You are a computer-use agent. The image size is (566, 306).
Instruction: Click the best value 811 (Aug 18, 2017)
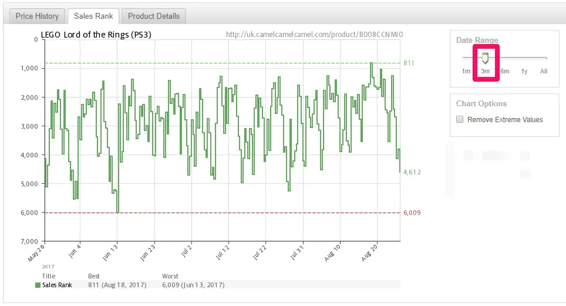click(117, 285)
